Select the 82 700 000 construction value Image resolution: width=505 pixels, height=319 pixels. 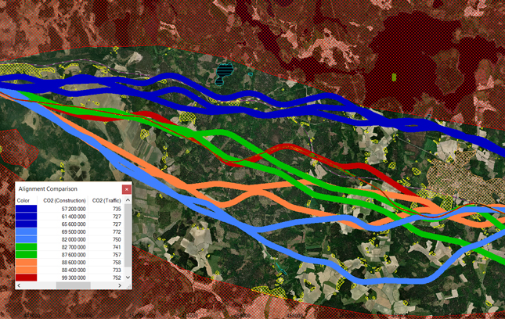[x=74, y=247]
